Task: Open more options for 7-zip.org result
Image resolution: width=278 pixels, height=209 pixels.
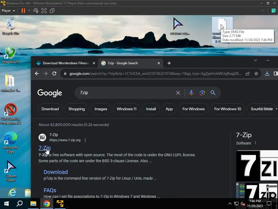Action: [85, 140]
